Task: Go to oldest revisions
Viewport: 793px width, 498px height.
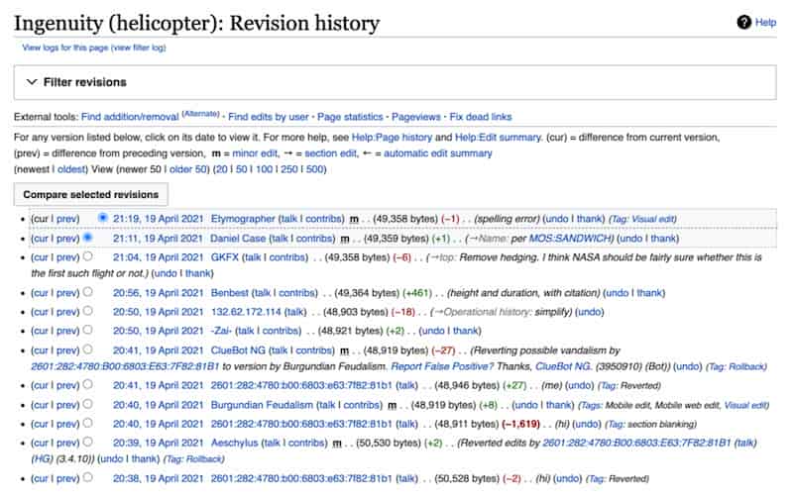Action: (71, 169)
